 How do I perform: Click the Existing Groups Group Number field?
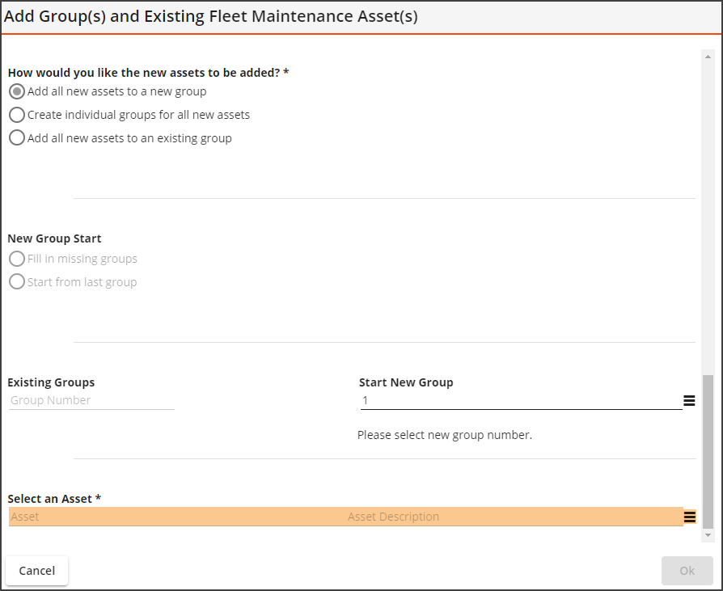[x=91, y=401]
